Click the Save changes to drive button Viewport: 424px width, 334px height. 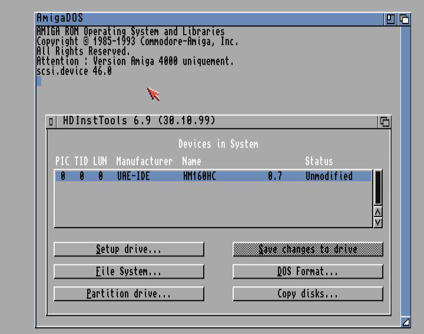[308, 249]
